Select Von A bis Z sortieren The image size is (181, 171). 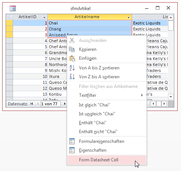click(x=107, y=68)
